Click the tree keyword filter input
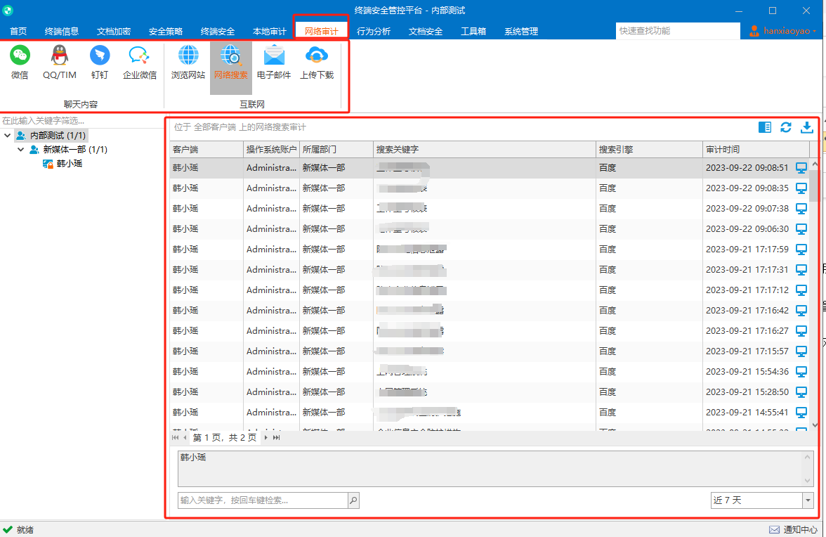Screen dimensions: 826x537 [x=81, y=121]
